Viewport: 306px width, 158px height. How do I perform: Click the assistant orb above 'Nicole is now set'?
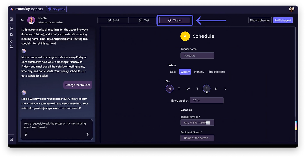click(x=24, y=51)
